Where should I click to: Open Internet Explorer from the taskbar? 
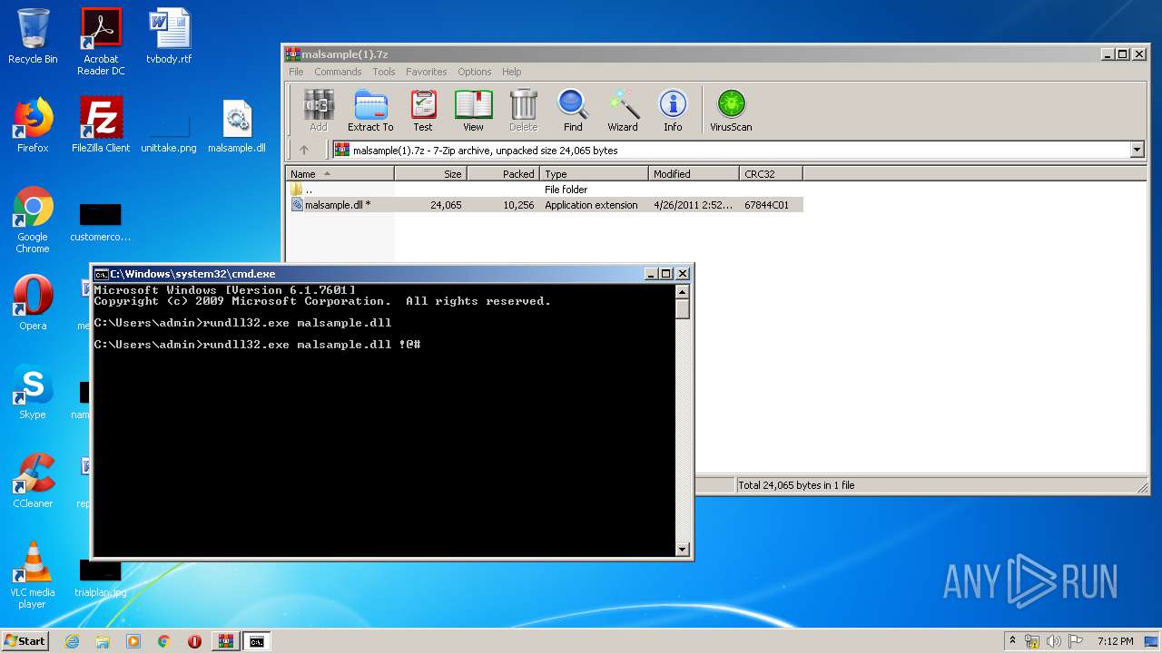pos(73,641)
